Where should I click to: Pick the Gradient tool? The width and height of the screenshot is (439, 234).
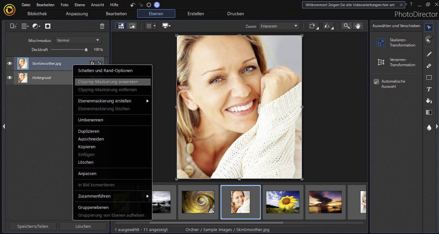point(429,112)
